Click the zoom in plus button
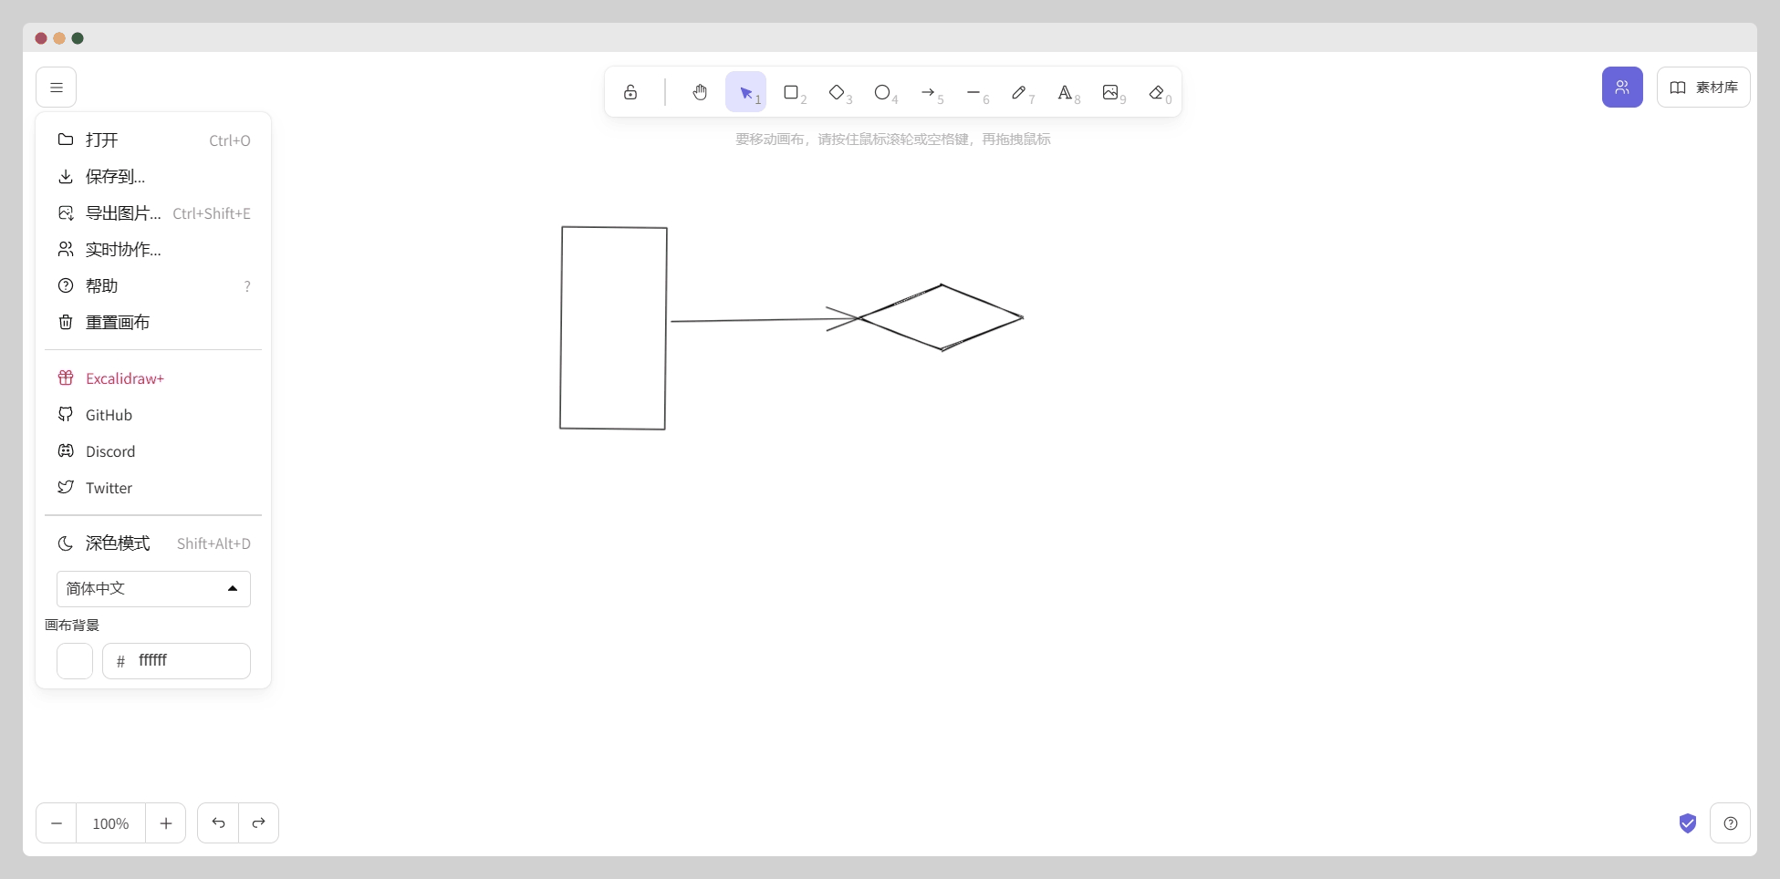This screenshot has height=879, width=1780. click(166, 823)
